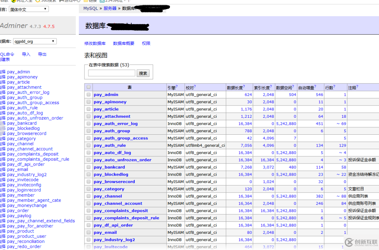Toggle the select-all checkbox in table header
Image resolution: width=379 pixels, height=250 pixels.
[88, 87]
